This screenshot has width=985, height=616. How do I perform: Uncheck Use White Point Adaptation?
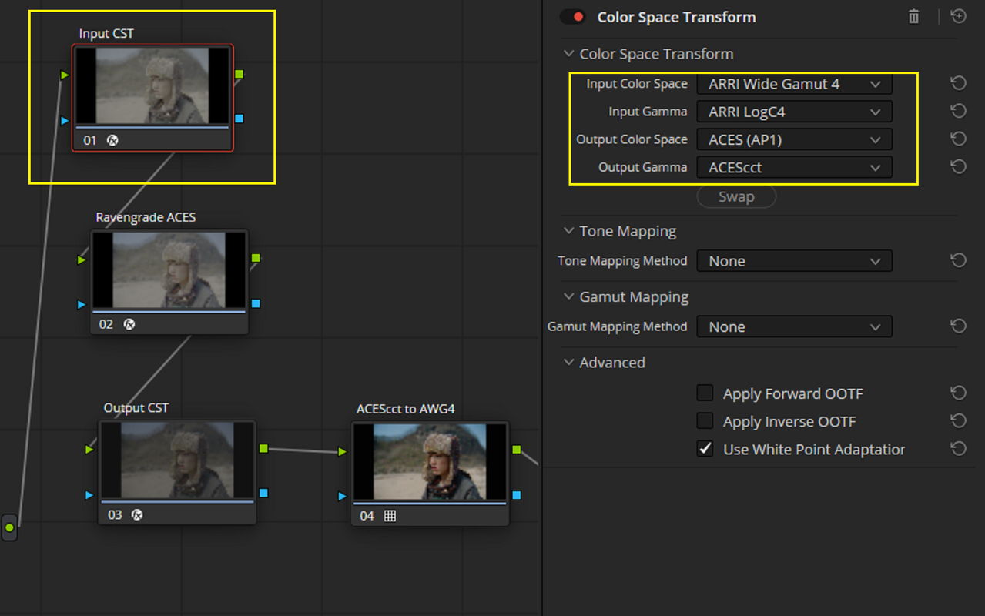pyautogui.click(x=705, y=449)
